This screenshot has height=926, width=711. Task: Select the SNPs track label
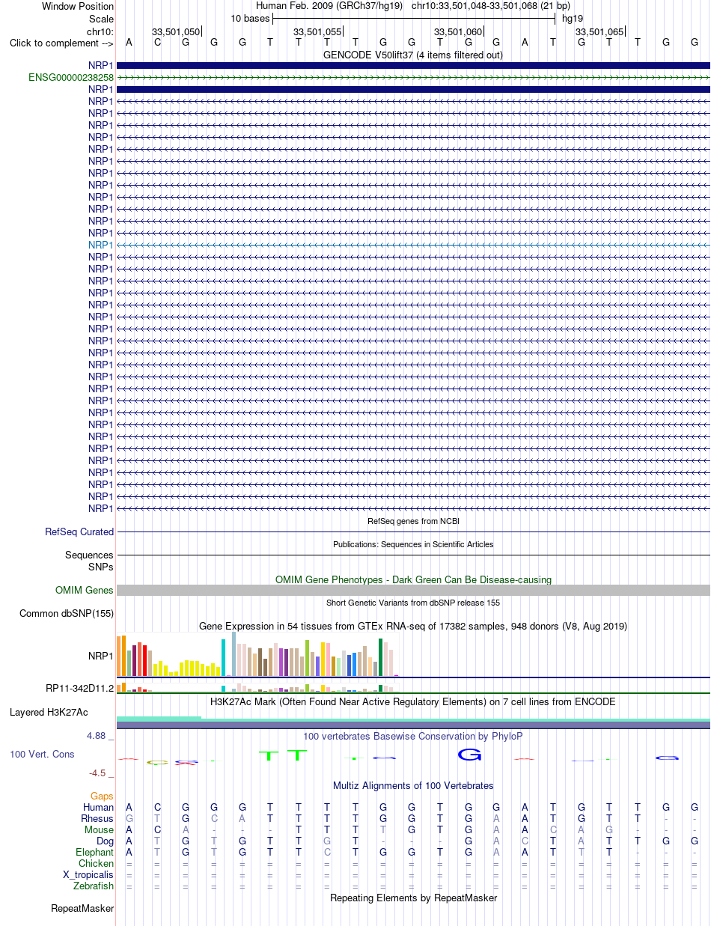point(101,567)
